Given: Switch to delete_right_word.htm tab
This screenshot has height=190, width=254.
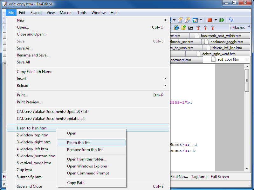Looking at the screenshot, I should pos(217,54).
